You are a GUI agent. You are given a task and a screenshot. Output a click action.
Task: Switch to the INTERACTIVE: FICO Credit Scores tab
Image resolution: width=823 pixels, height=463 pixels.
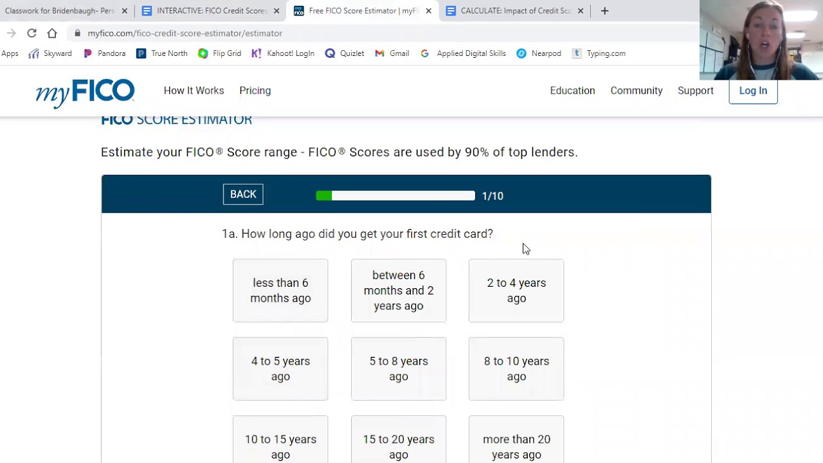tap(211, 11)
